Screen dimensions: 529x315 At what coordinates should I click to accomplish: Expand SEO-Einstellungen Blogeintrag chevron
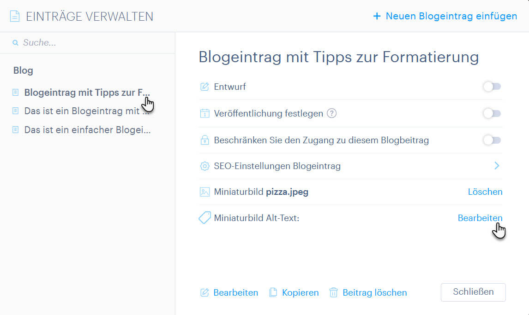click(497, 166)
